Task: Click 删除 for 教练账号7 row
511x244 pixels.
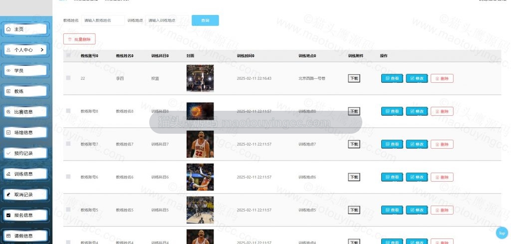Action: [442, 144]
